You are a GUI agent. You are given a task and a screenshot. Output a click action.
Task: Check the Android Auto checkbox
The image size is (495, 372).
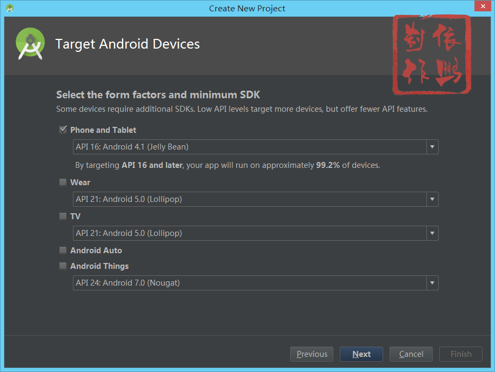63,250
